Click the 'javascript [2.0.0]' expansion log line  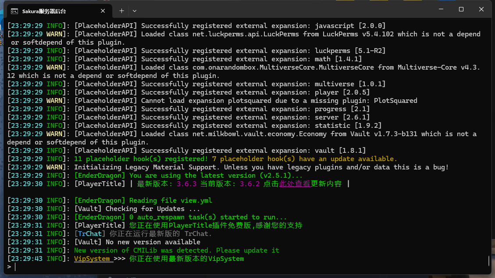click(196, 26)
